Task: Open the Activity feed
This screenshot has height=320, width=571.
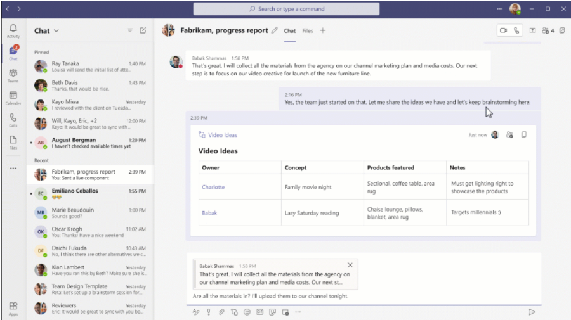Action: coord(13,31)
